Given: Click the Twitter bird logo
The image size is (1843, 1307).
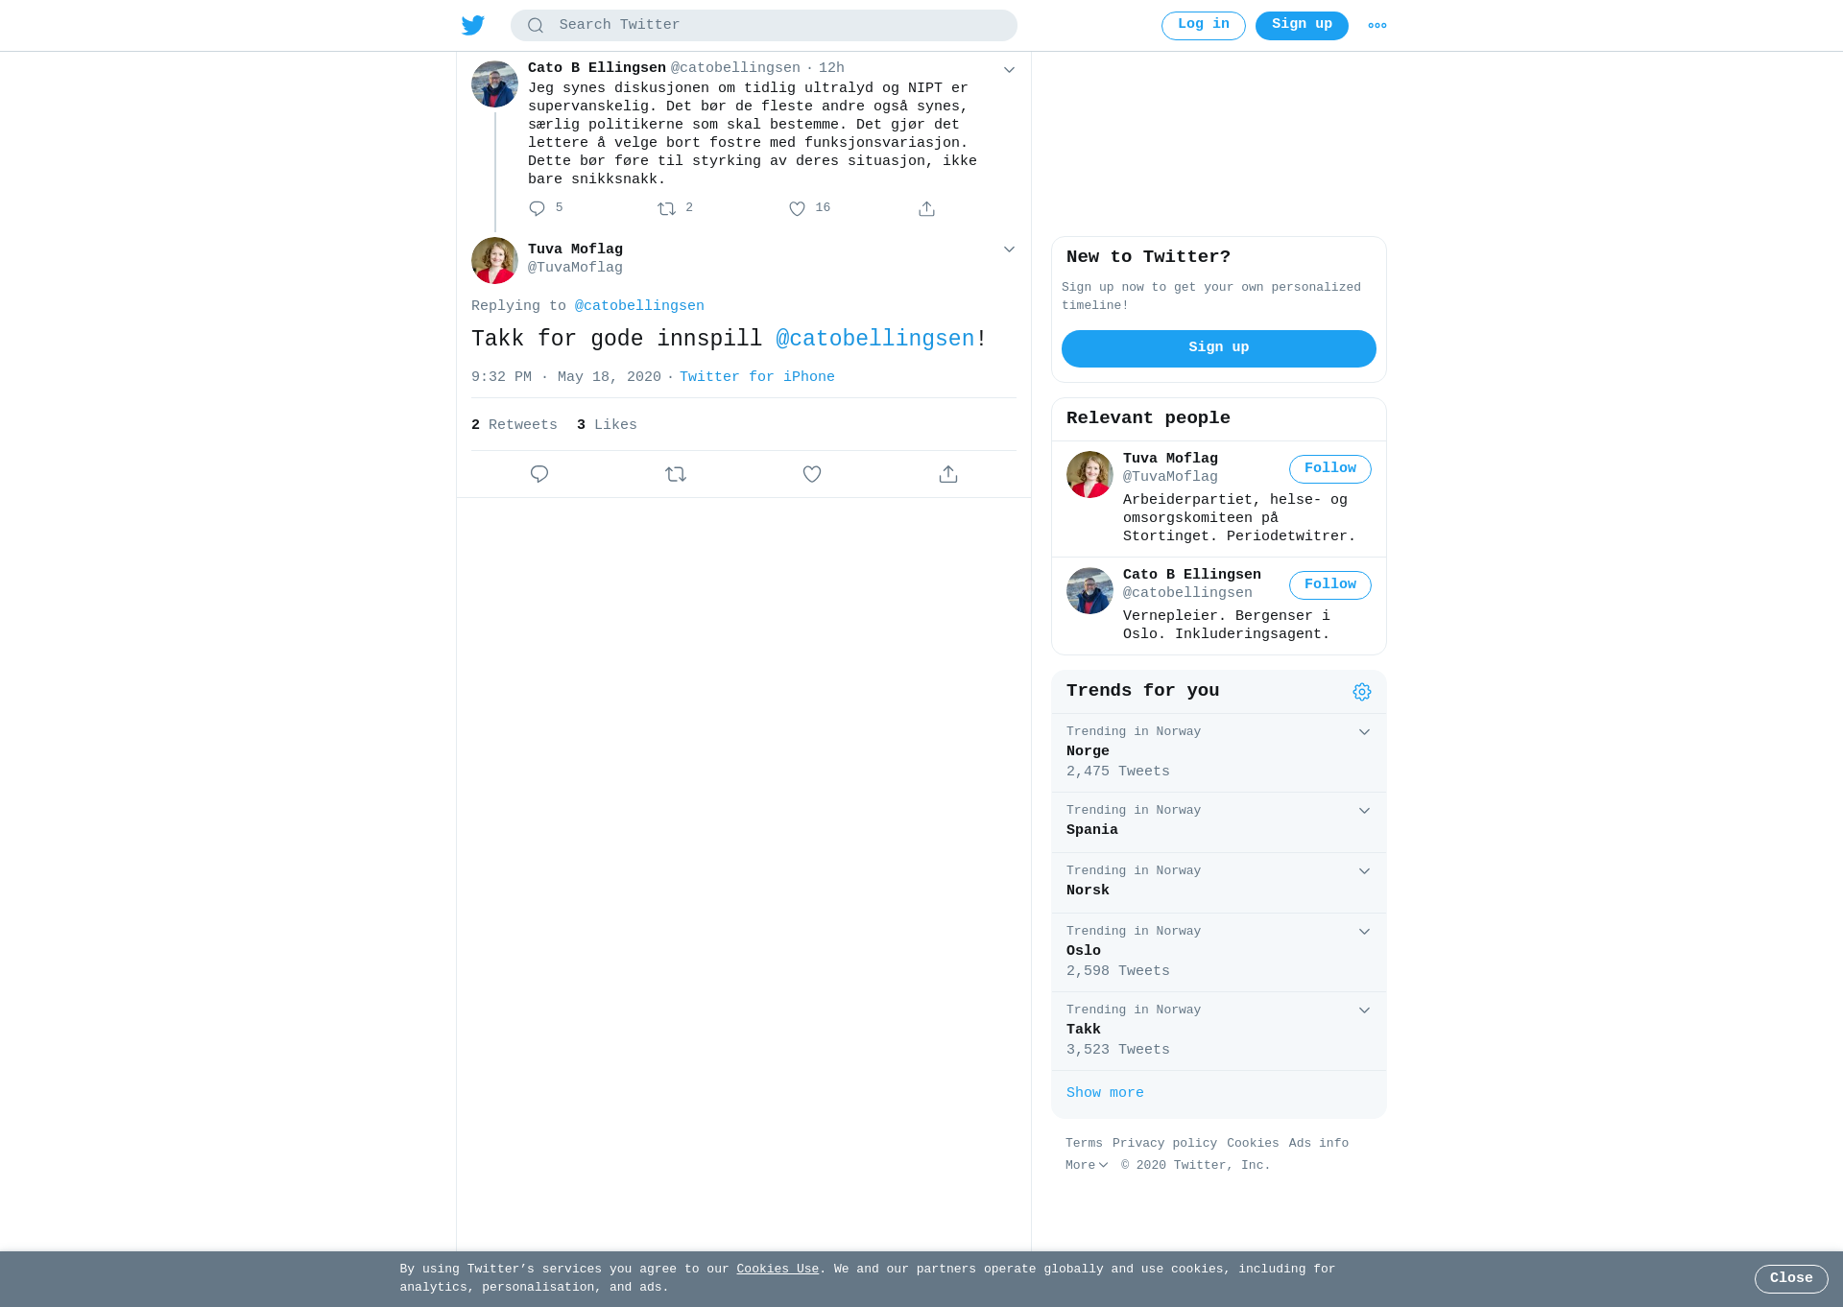Looking at the screenshot, I should 473,25.
